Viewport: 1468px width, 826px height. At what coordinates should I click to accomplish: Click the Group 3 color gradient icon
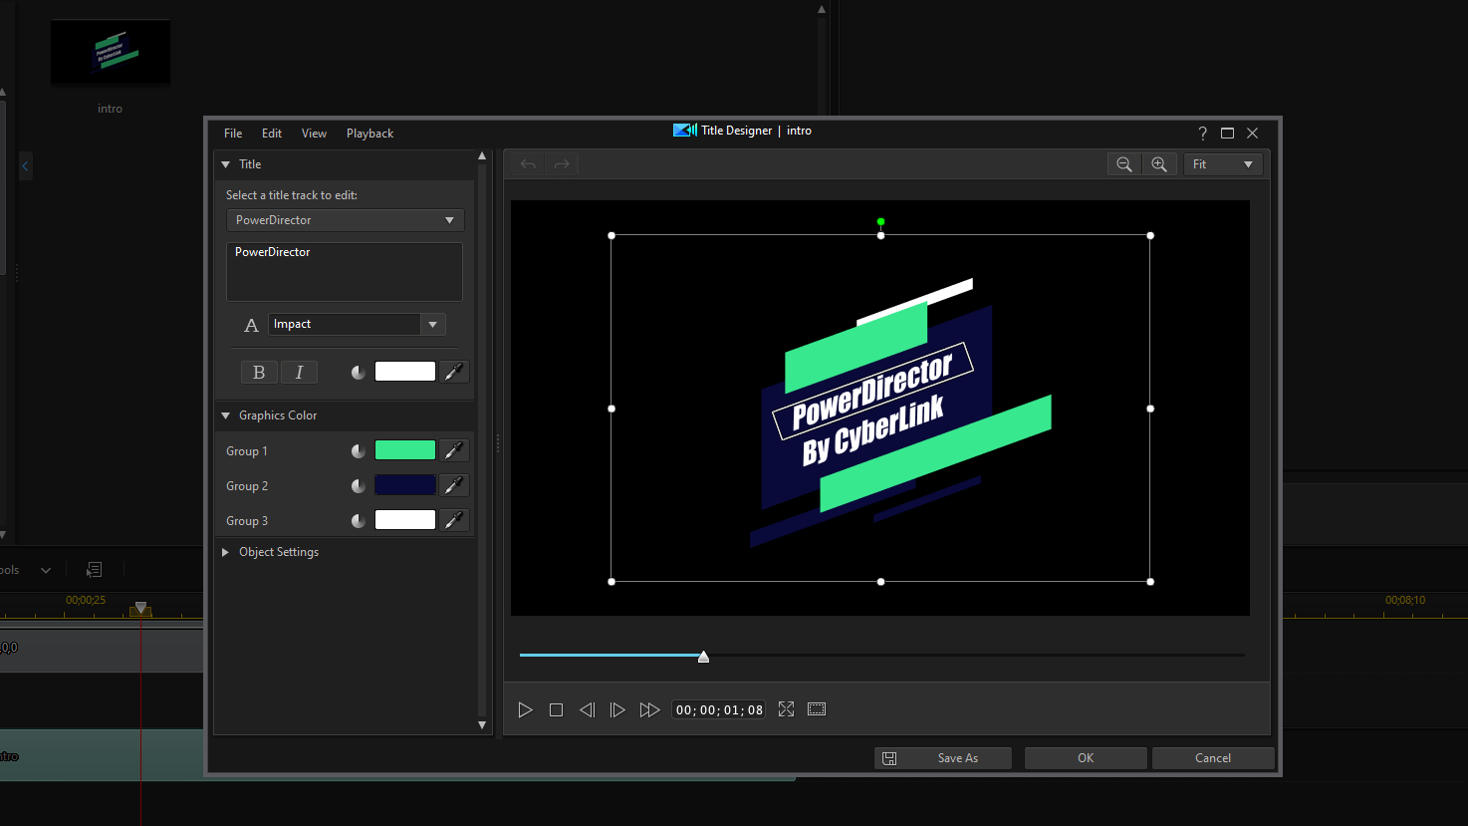(x=359, y=521)
